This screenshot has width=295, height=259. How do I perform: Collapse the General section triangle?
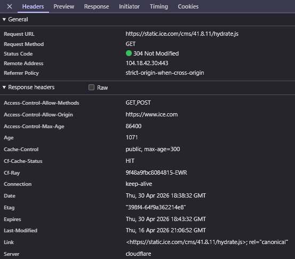[x=4, y=19]
